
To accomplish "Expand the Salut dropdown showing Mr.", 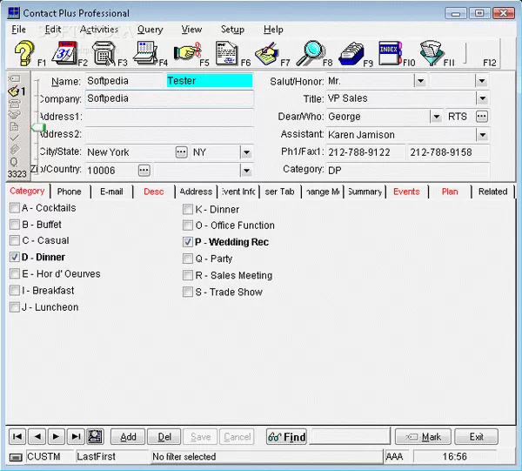I will (x=420, y=81).
